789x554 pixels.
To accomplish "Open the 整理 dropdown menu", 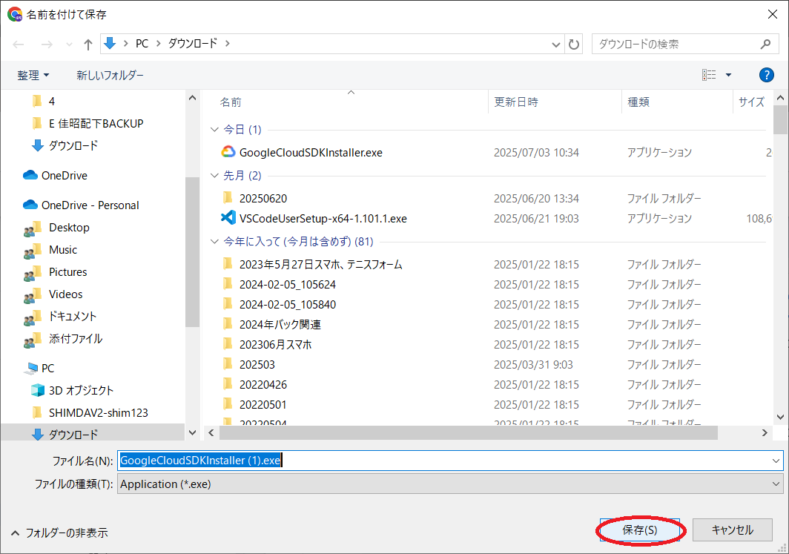I will [33, 76].
